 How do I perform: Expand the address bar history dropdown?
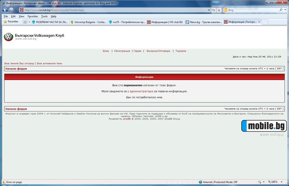tap(209, 10)
